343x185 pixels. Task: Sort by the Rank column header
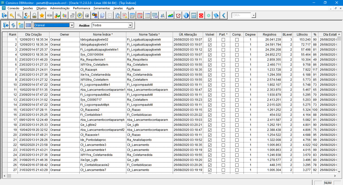(12, 35)
